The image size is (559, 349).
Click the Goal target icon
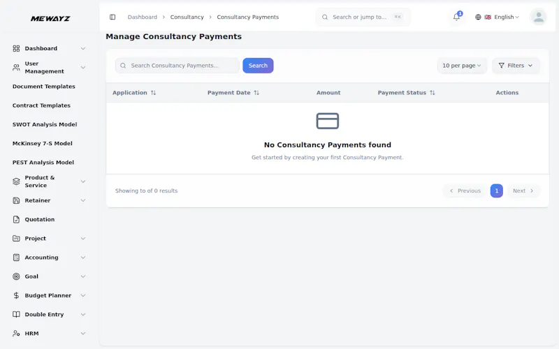(x=16, y=276)
